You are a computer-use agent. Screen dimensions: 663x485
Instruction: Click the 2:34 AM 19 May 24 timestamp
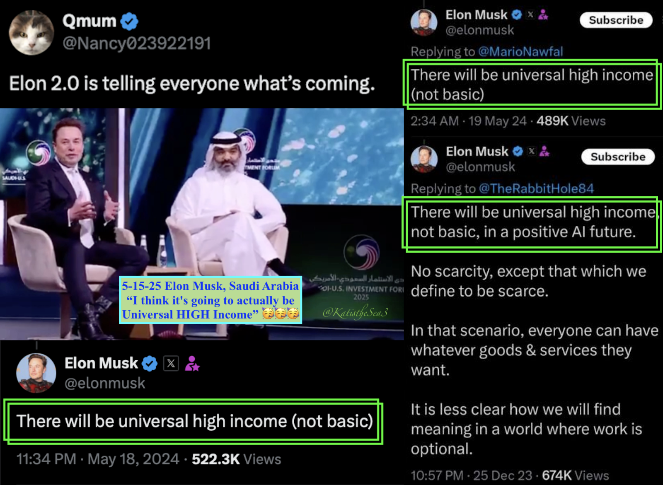pyautogui.click(x=469, y=121)
